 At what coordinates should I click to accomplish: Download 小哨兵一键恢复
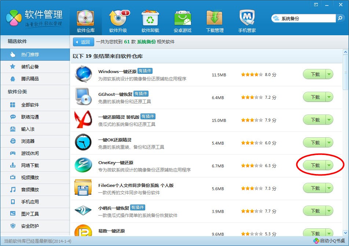315,211
